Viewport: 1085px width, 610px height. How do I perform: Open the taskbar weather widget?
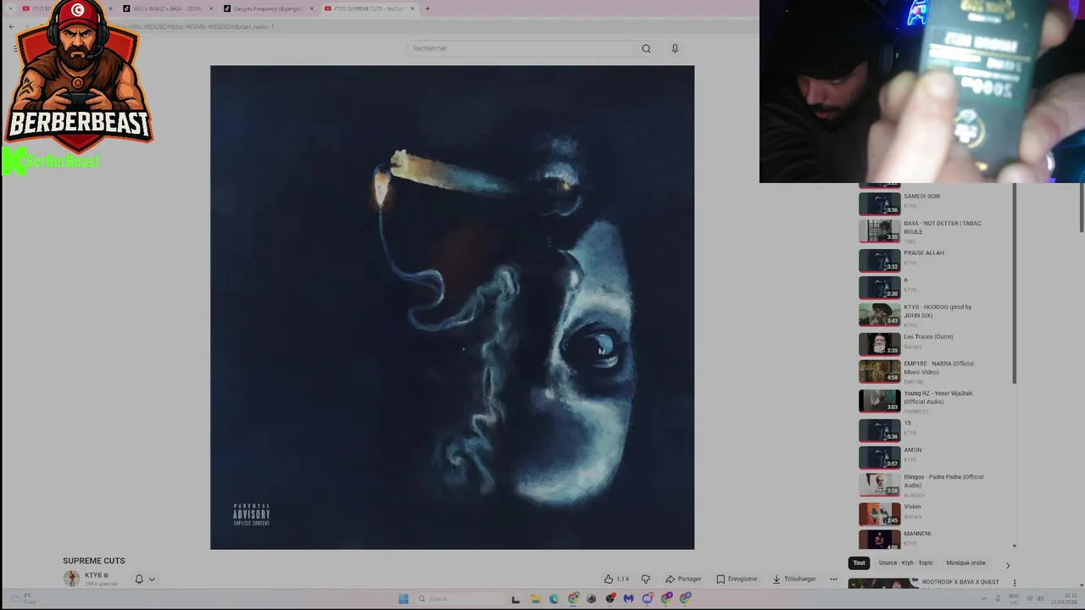[23, 599]
